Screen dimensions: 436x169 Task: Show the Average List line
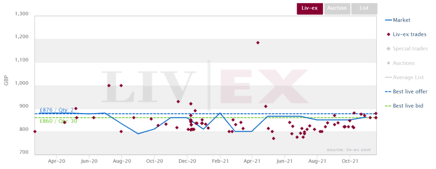(x=404, y=78)
